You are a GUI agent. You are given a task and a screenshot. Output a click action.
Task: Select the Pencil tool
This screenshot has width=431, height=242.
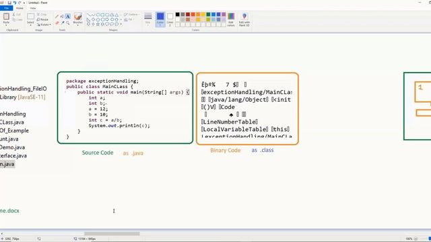[x=57, y=16]
